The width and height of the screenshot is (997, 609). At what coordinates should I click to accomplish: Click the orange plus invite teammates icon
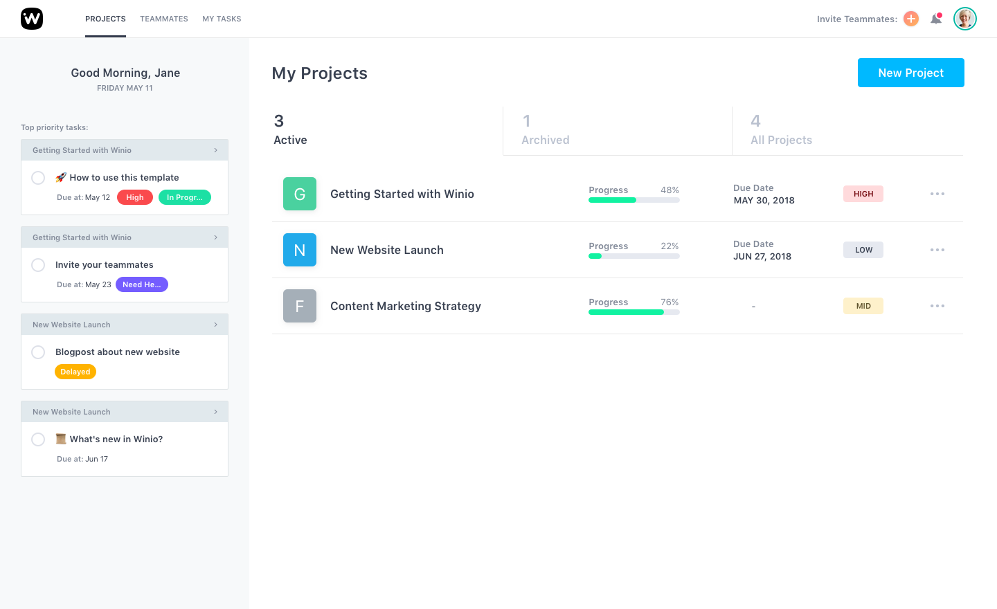pos(911,19)
